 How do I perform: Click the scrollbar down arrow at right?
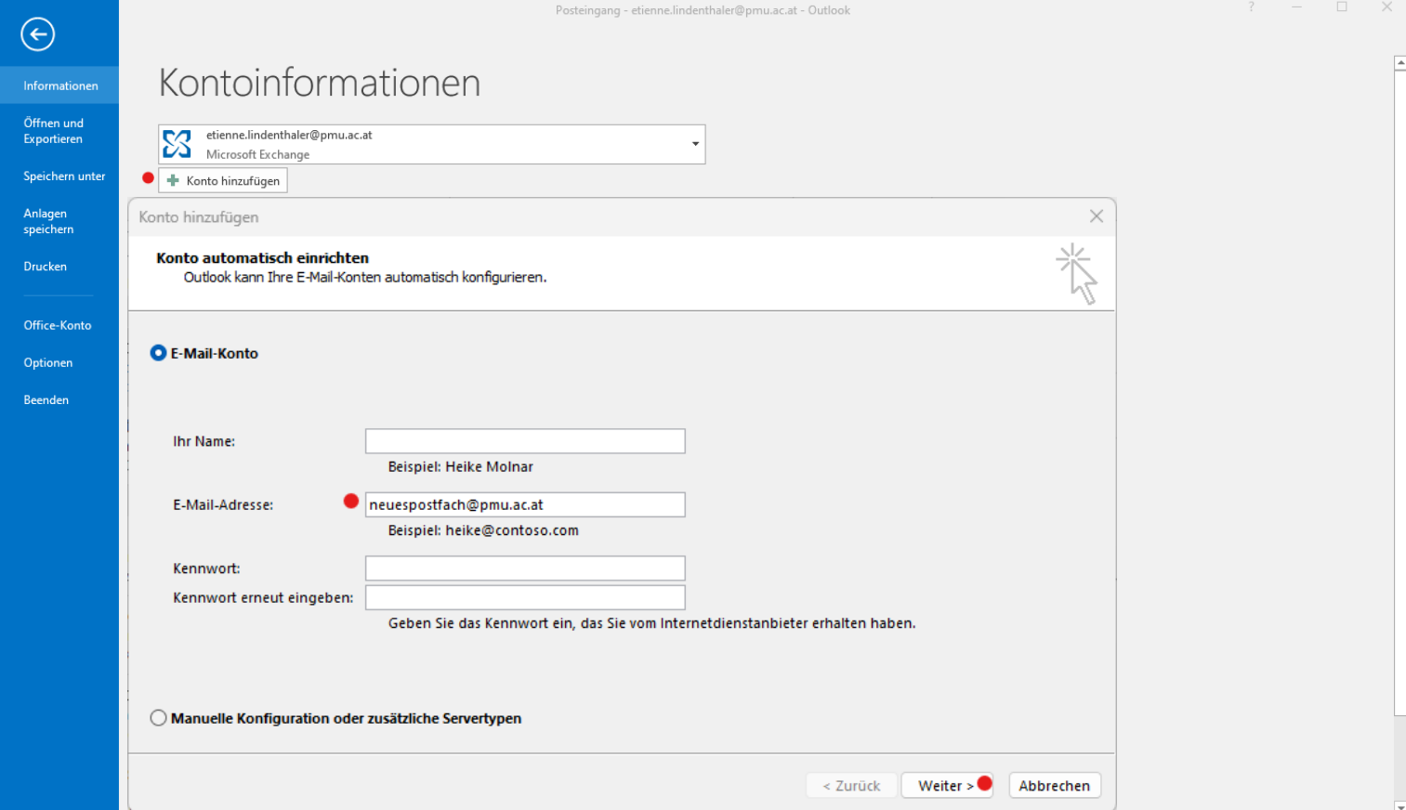coord(1399,804)
